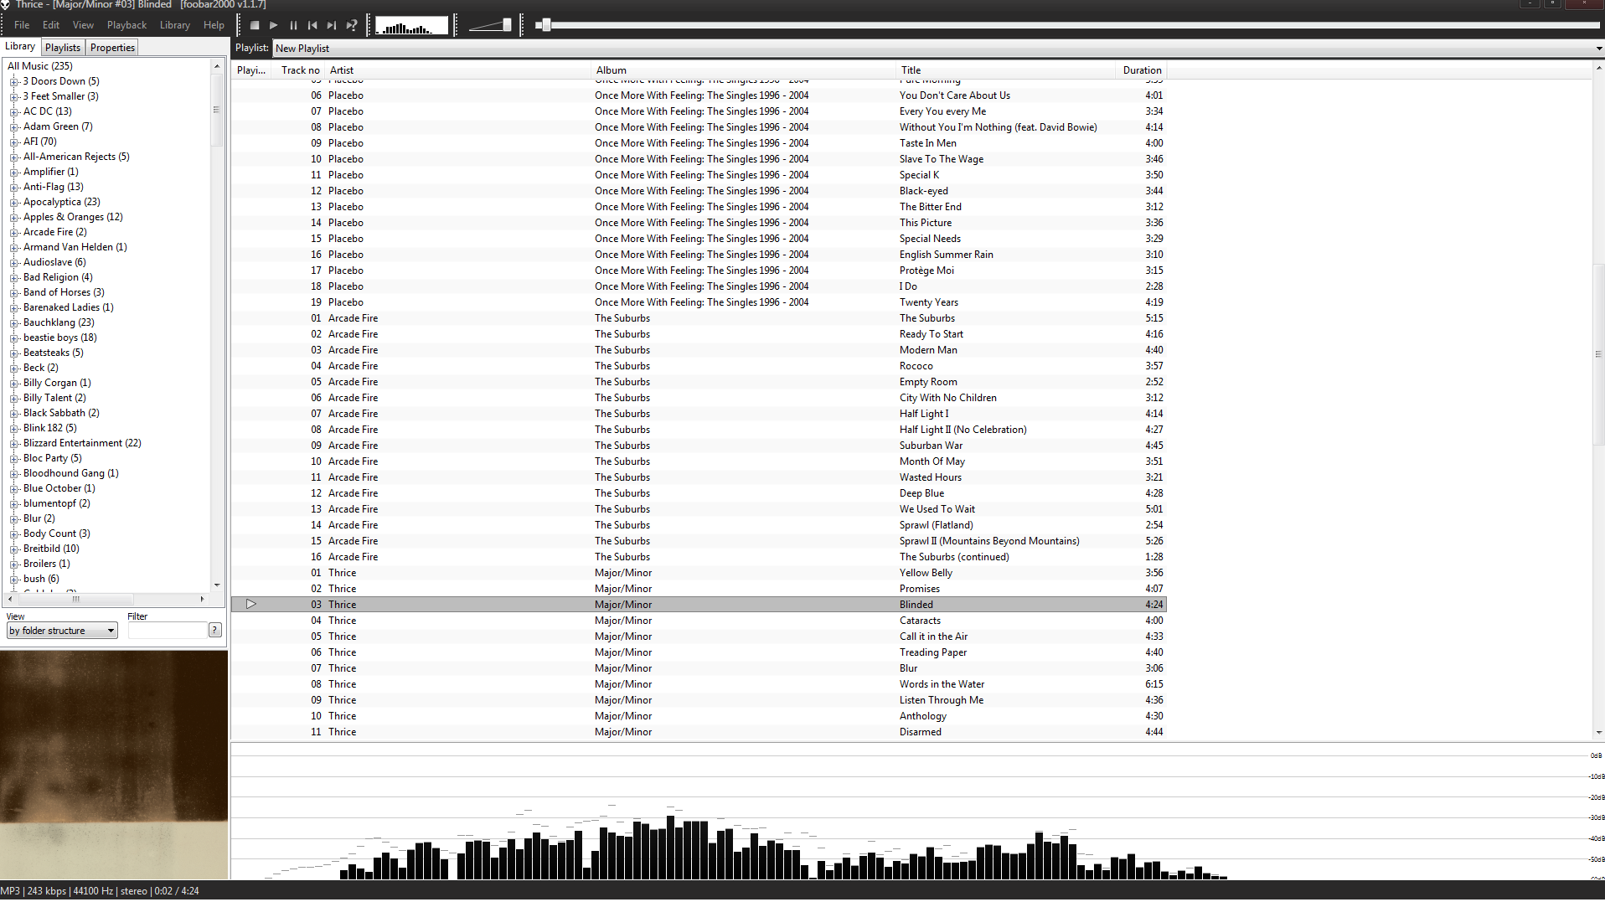Click the album art thumbnail
Image resolution: width=1605 pixels, height=902 pixels.
click(114, 765)
